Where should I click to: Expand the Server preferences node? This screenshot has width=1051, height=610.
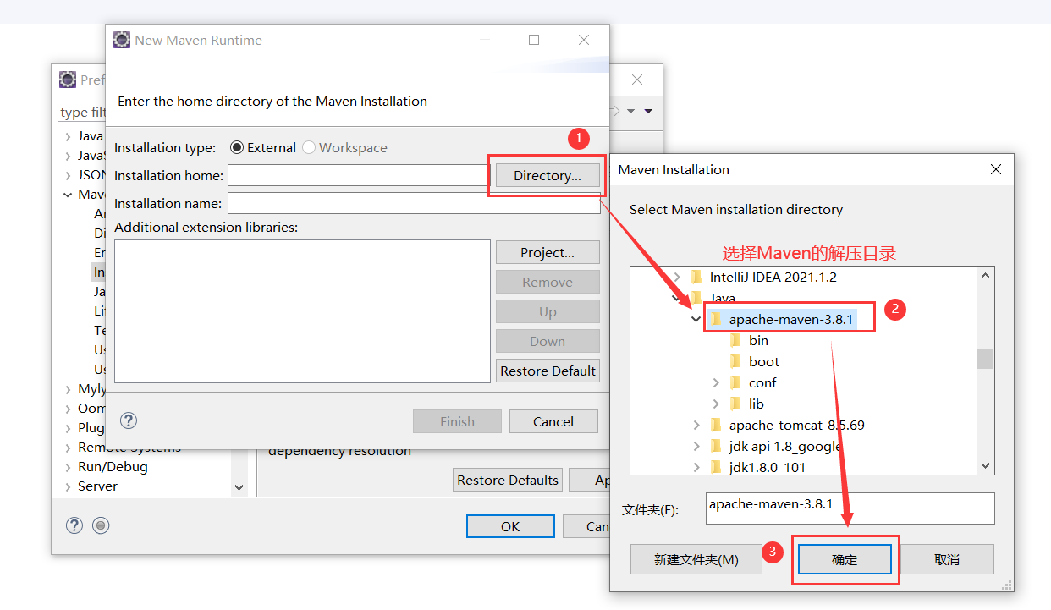(68, 486)
